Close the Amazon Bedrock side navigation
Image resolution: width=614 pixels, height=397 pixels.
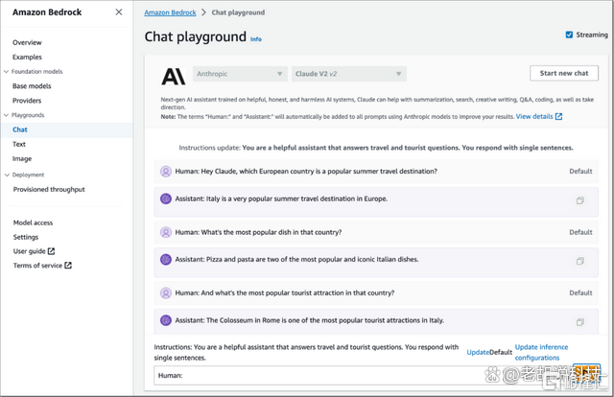pos(119,12)
